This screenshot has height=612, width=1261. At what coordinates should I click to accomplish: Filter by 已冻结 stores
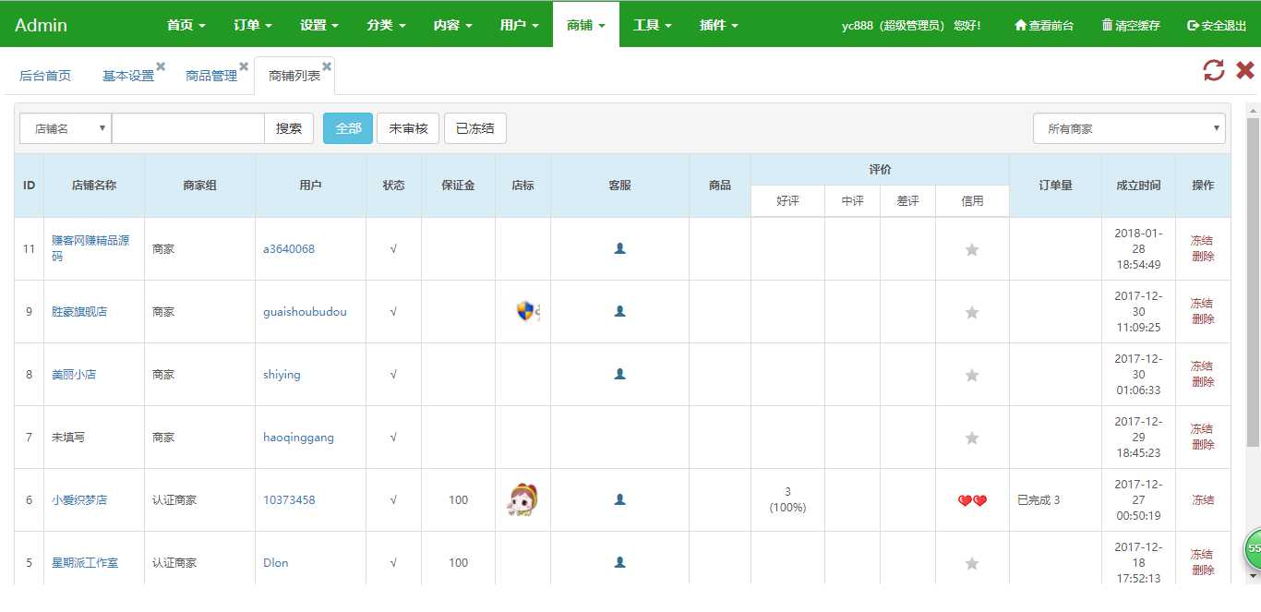click(x=475, y=128)
